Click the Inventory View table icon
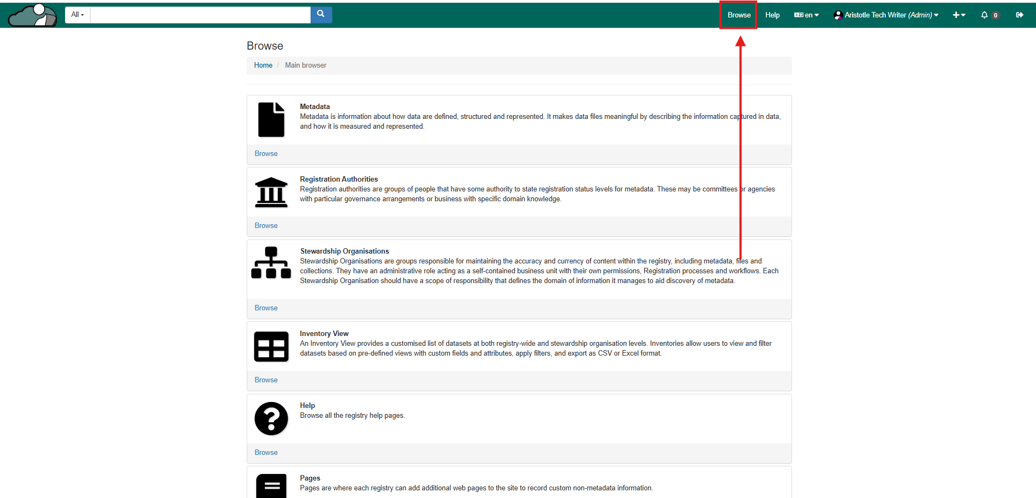 tap(271, 346)
